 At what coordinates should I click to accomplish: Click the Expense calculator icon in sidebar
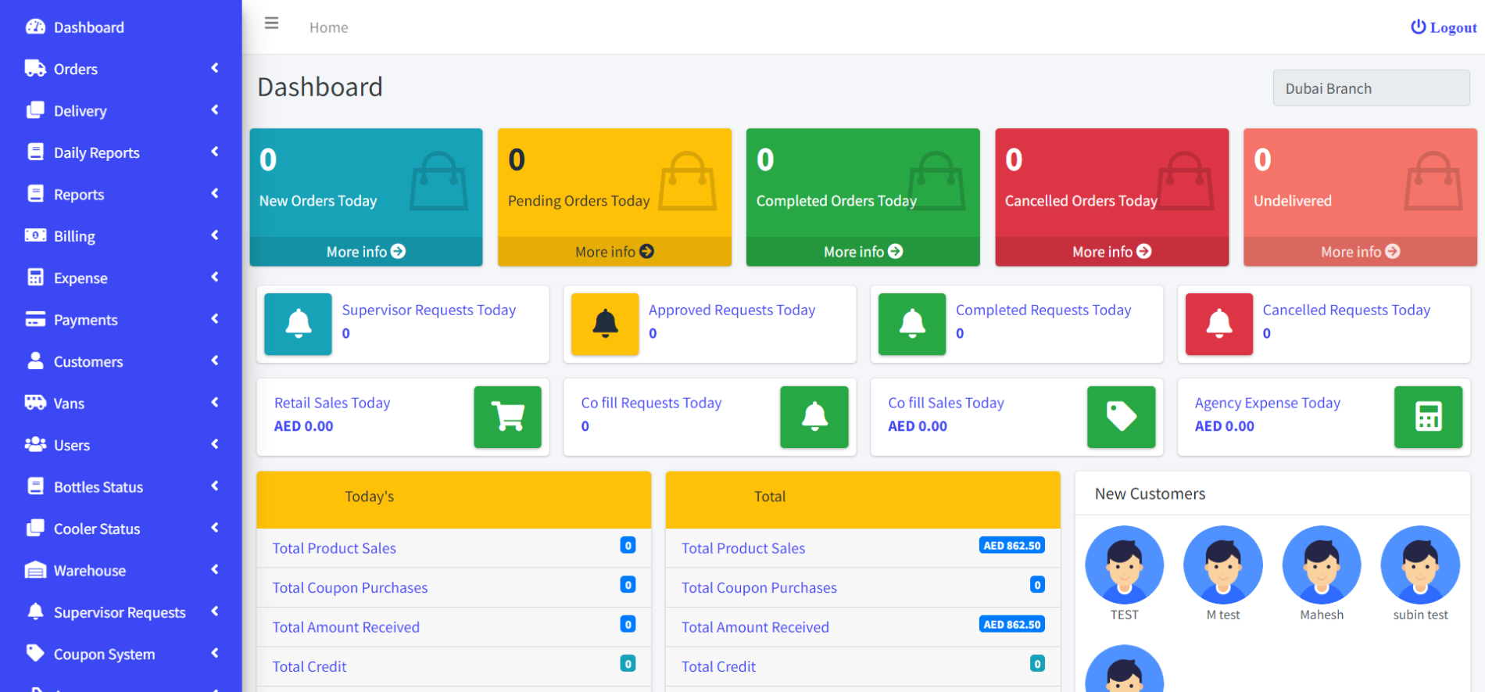point(35,277)
